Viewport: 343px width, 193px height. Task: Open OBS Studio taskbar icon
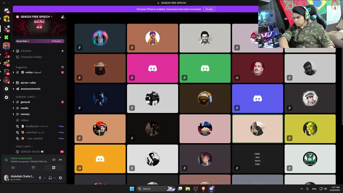(x=196, y=189)
